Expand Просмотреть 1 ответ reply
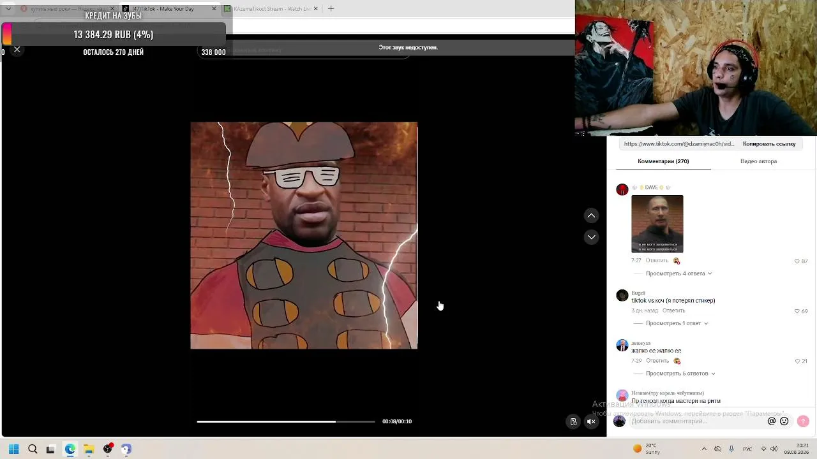Screen dimensions: 817x459 click(677, 323)
